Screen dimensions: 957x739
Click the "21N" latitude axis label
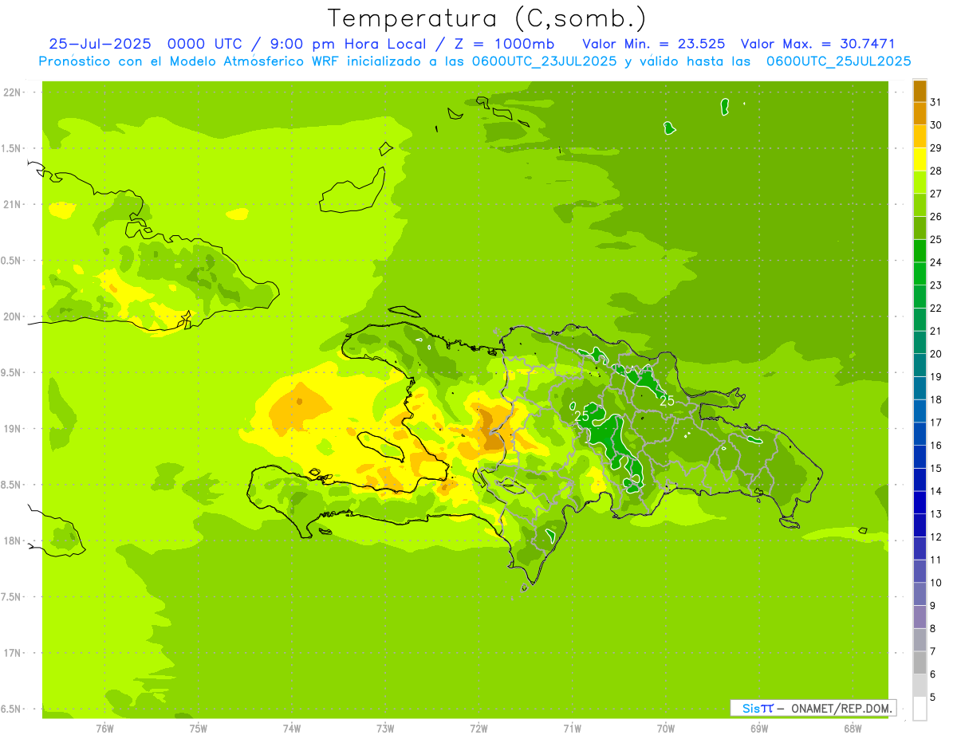(13, 204)
